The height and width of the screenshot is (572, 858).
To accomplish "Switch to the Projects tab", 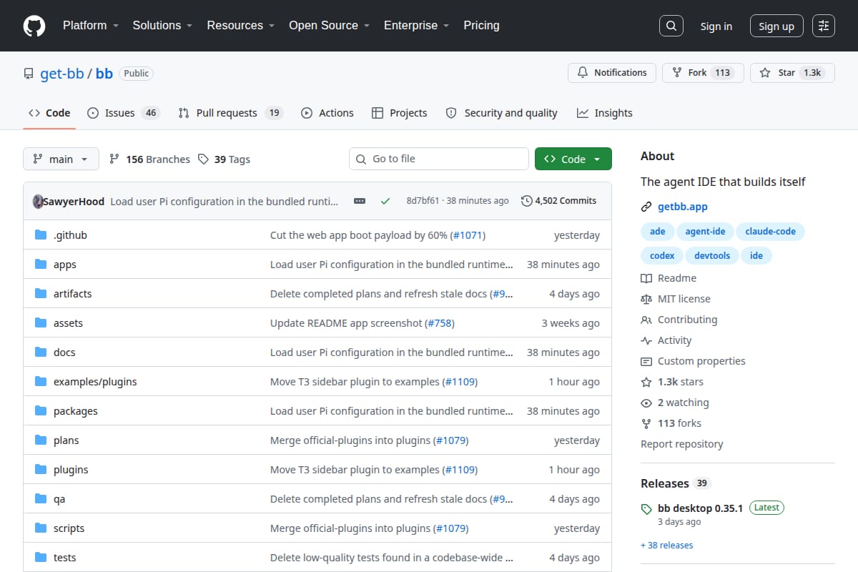I will coord(400,113).
